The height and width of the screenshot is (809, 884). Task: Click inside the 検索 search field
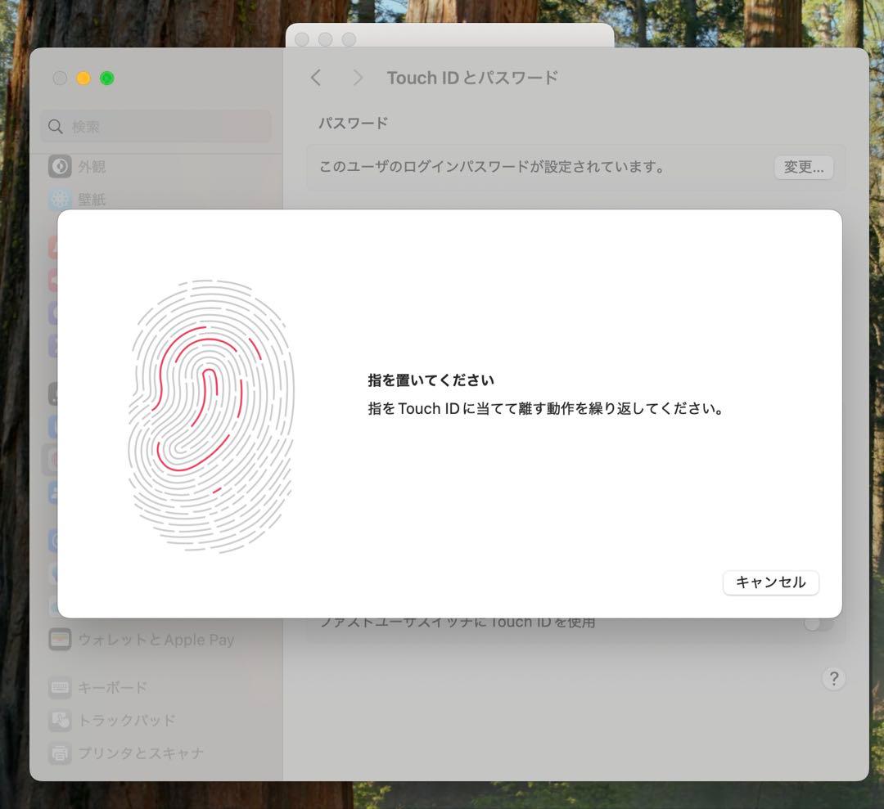coord(156,127)
